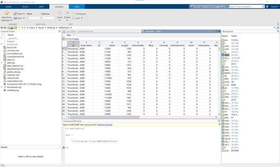This screenshot has width=280, height=167.
Task: Open the Workspace panel actions menu
Action: click(x=278, y=31)
